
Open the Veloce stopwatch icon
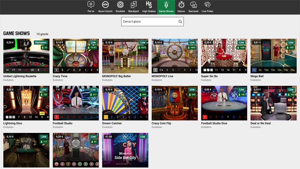pyautogui.click(x=181, y=5)
